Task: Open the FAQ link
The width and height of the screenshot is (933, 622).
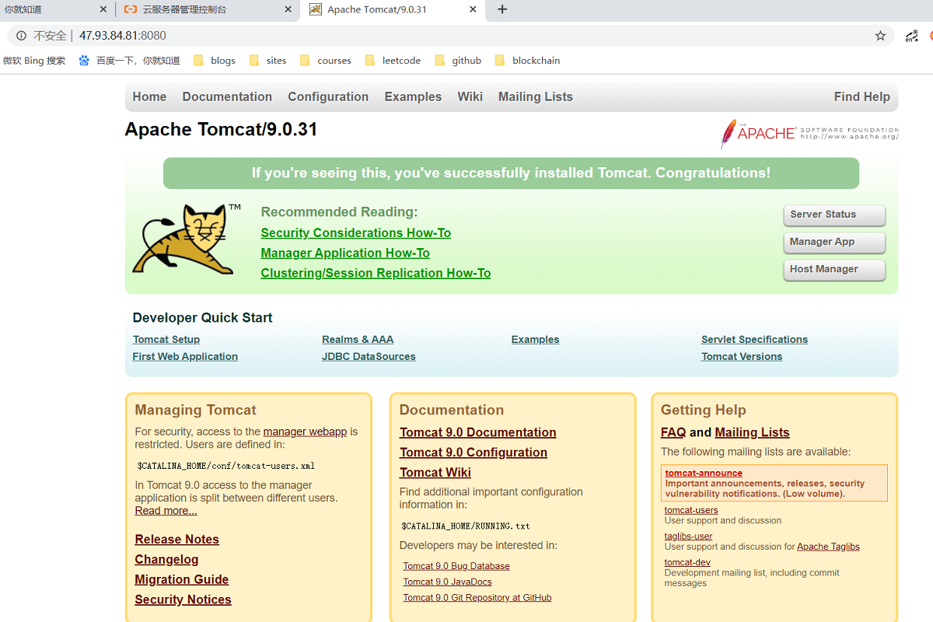Action: coord(673,433)
